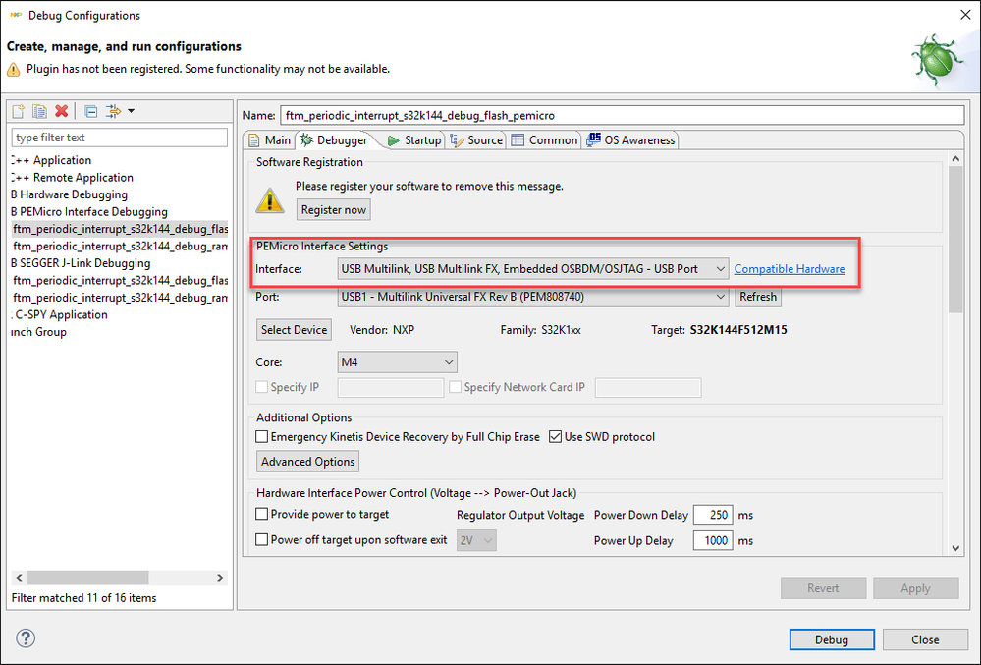Close the Debug Configurations window
Image resolution: width=981 pixels, height=665 pixels.
[965, 15]
